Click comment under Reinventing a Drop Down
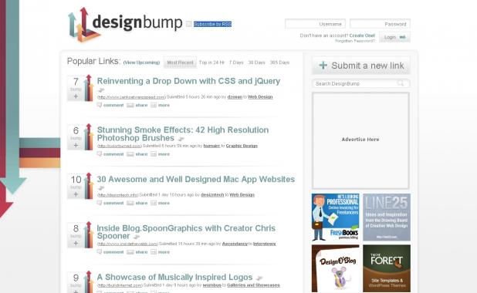Screen dimensions: 477x293 click(110, 105)
